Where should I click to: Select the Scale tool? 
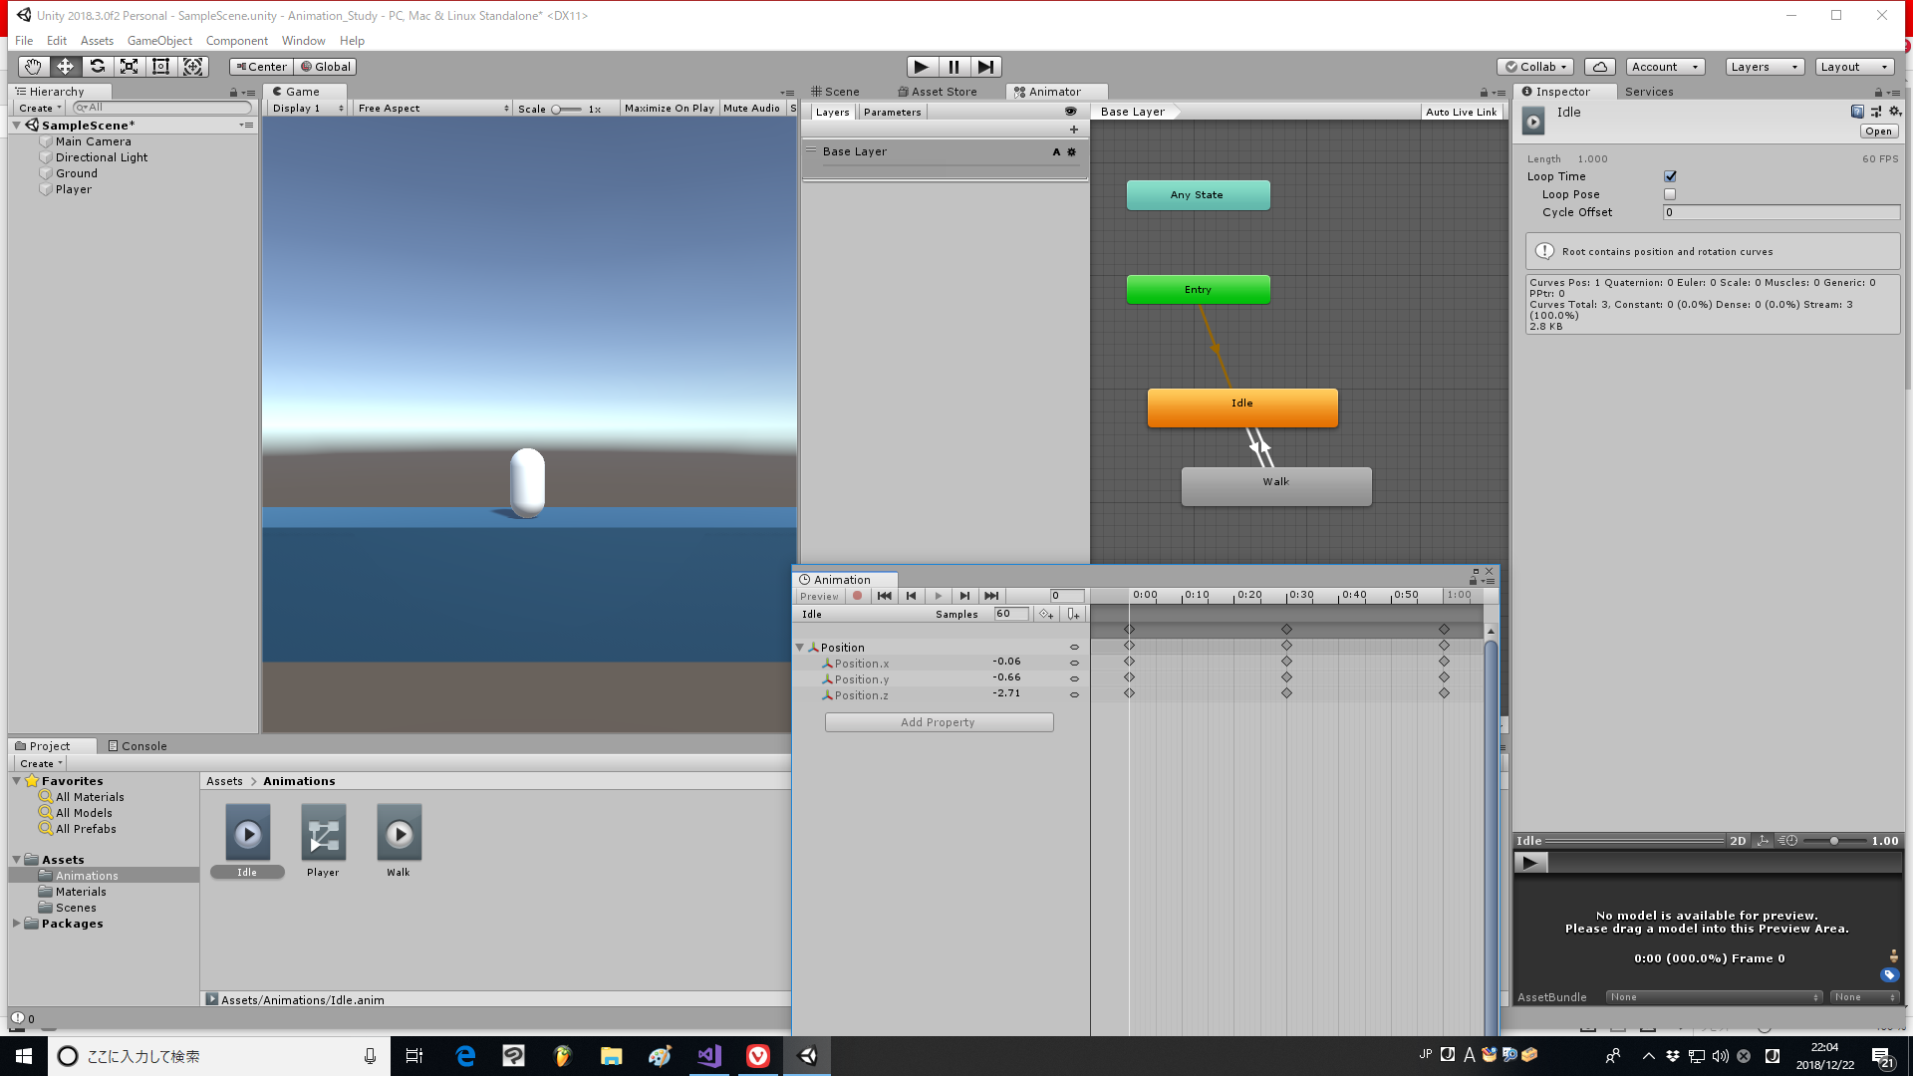pos(130,66)
